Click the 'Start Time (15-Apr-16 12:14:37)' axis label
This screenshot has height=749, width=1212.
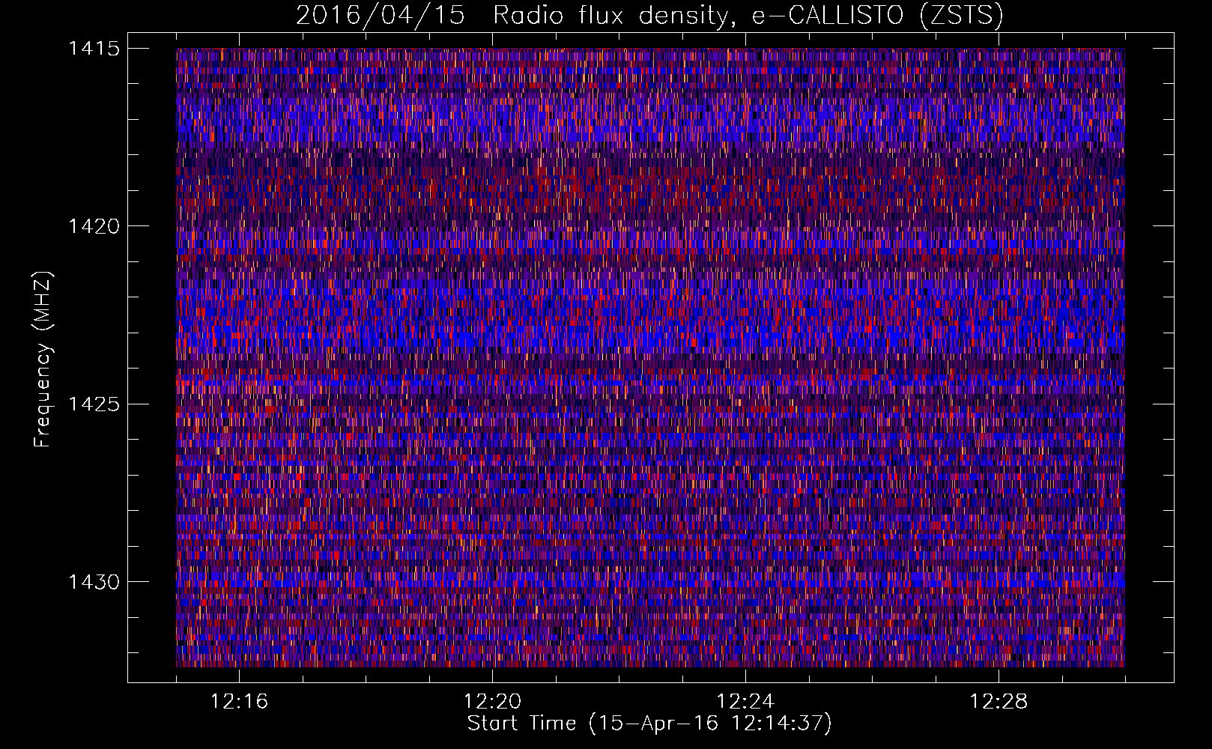(649, 724)
